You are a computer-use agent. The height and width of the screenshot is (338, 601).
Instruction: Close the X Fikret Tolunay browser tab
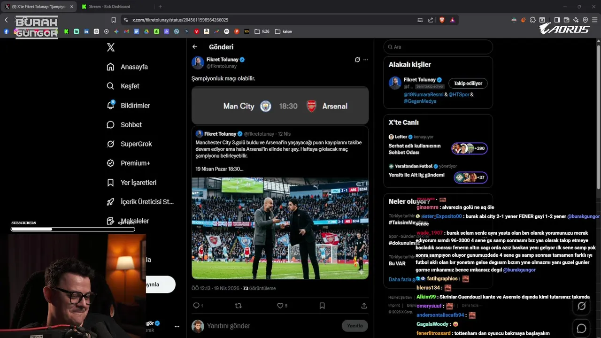coord(71,7)
